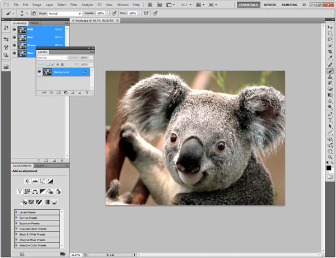Select the Move tool in toolbar
This screenshot has width=336, height=258.
coord(329,27)
